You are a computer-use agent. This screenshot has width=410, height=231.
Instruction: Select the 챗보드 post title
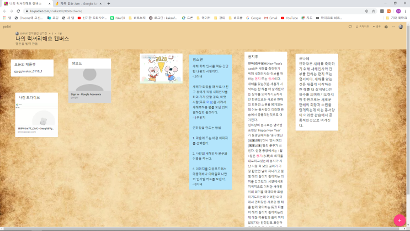77,63
